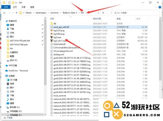Open ali213chs(108).pak in the sidebar
This screenshot has height=121, width=163.
pyautogui.click(x=19, y=45)
